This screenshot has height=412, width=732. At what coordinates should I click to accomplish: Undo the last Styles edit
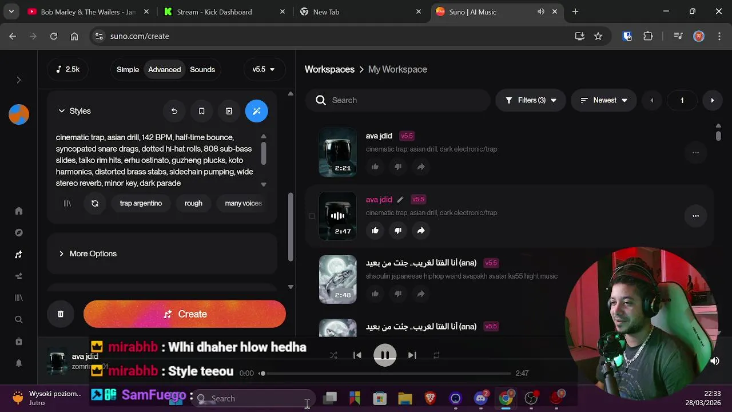174,111
